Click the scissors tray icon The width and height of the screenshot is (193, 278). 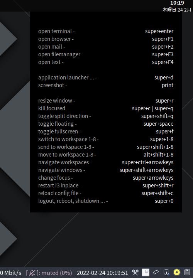pos(135,272)
